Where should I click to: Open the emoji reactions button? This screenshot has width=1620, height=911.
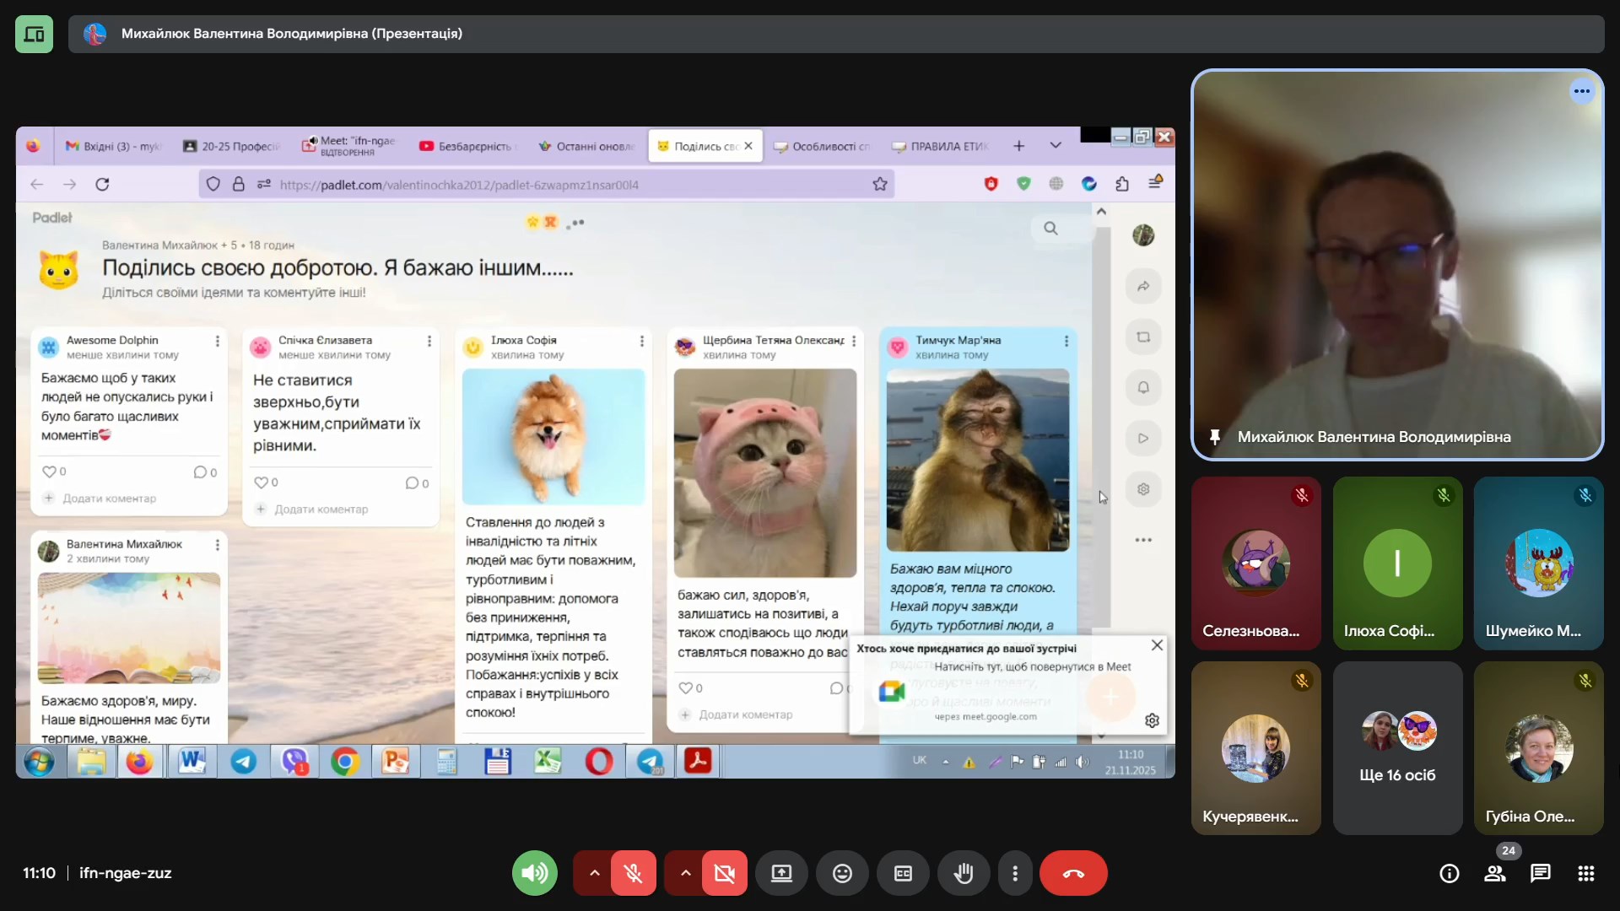(842, 873)
